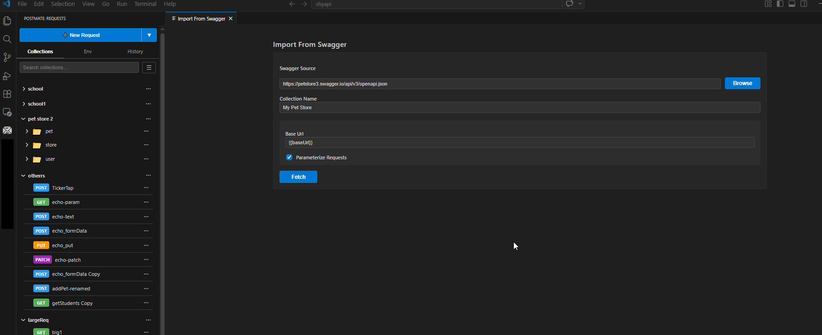This screenshot has height=335, width=822.
Task: Click the Browse button
Action: 743,83
